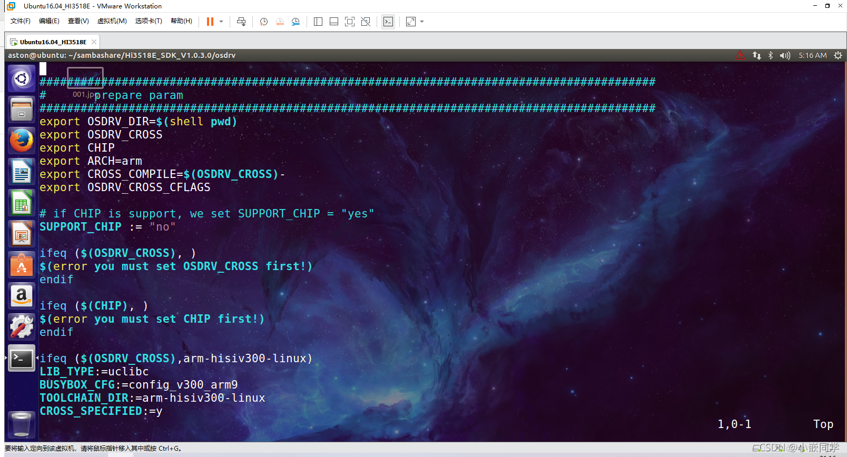Send Ctrl+Alt+Del to the VM
Screen dimensions: 847x457
pos(241,22)
